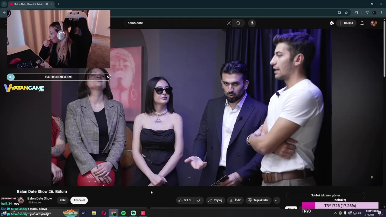Click the video title Balon Date Show 26. Bölüm

pos(42,191)
